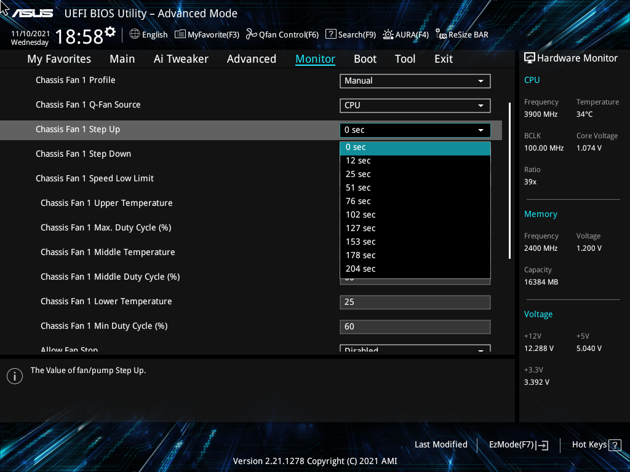Click Chassis Fan 1 Min Duty Cycle field

[415, 326]
